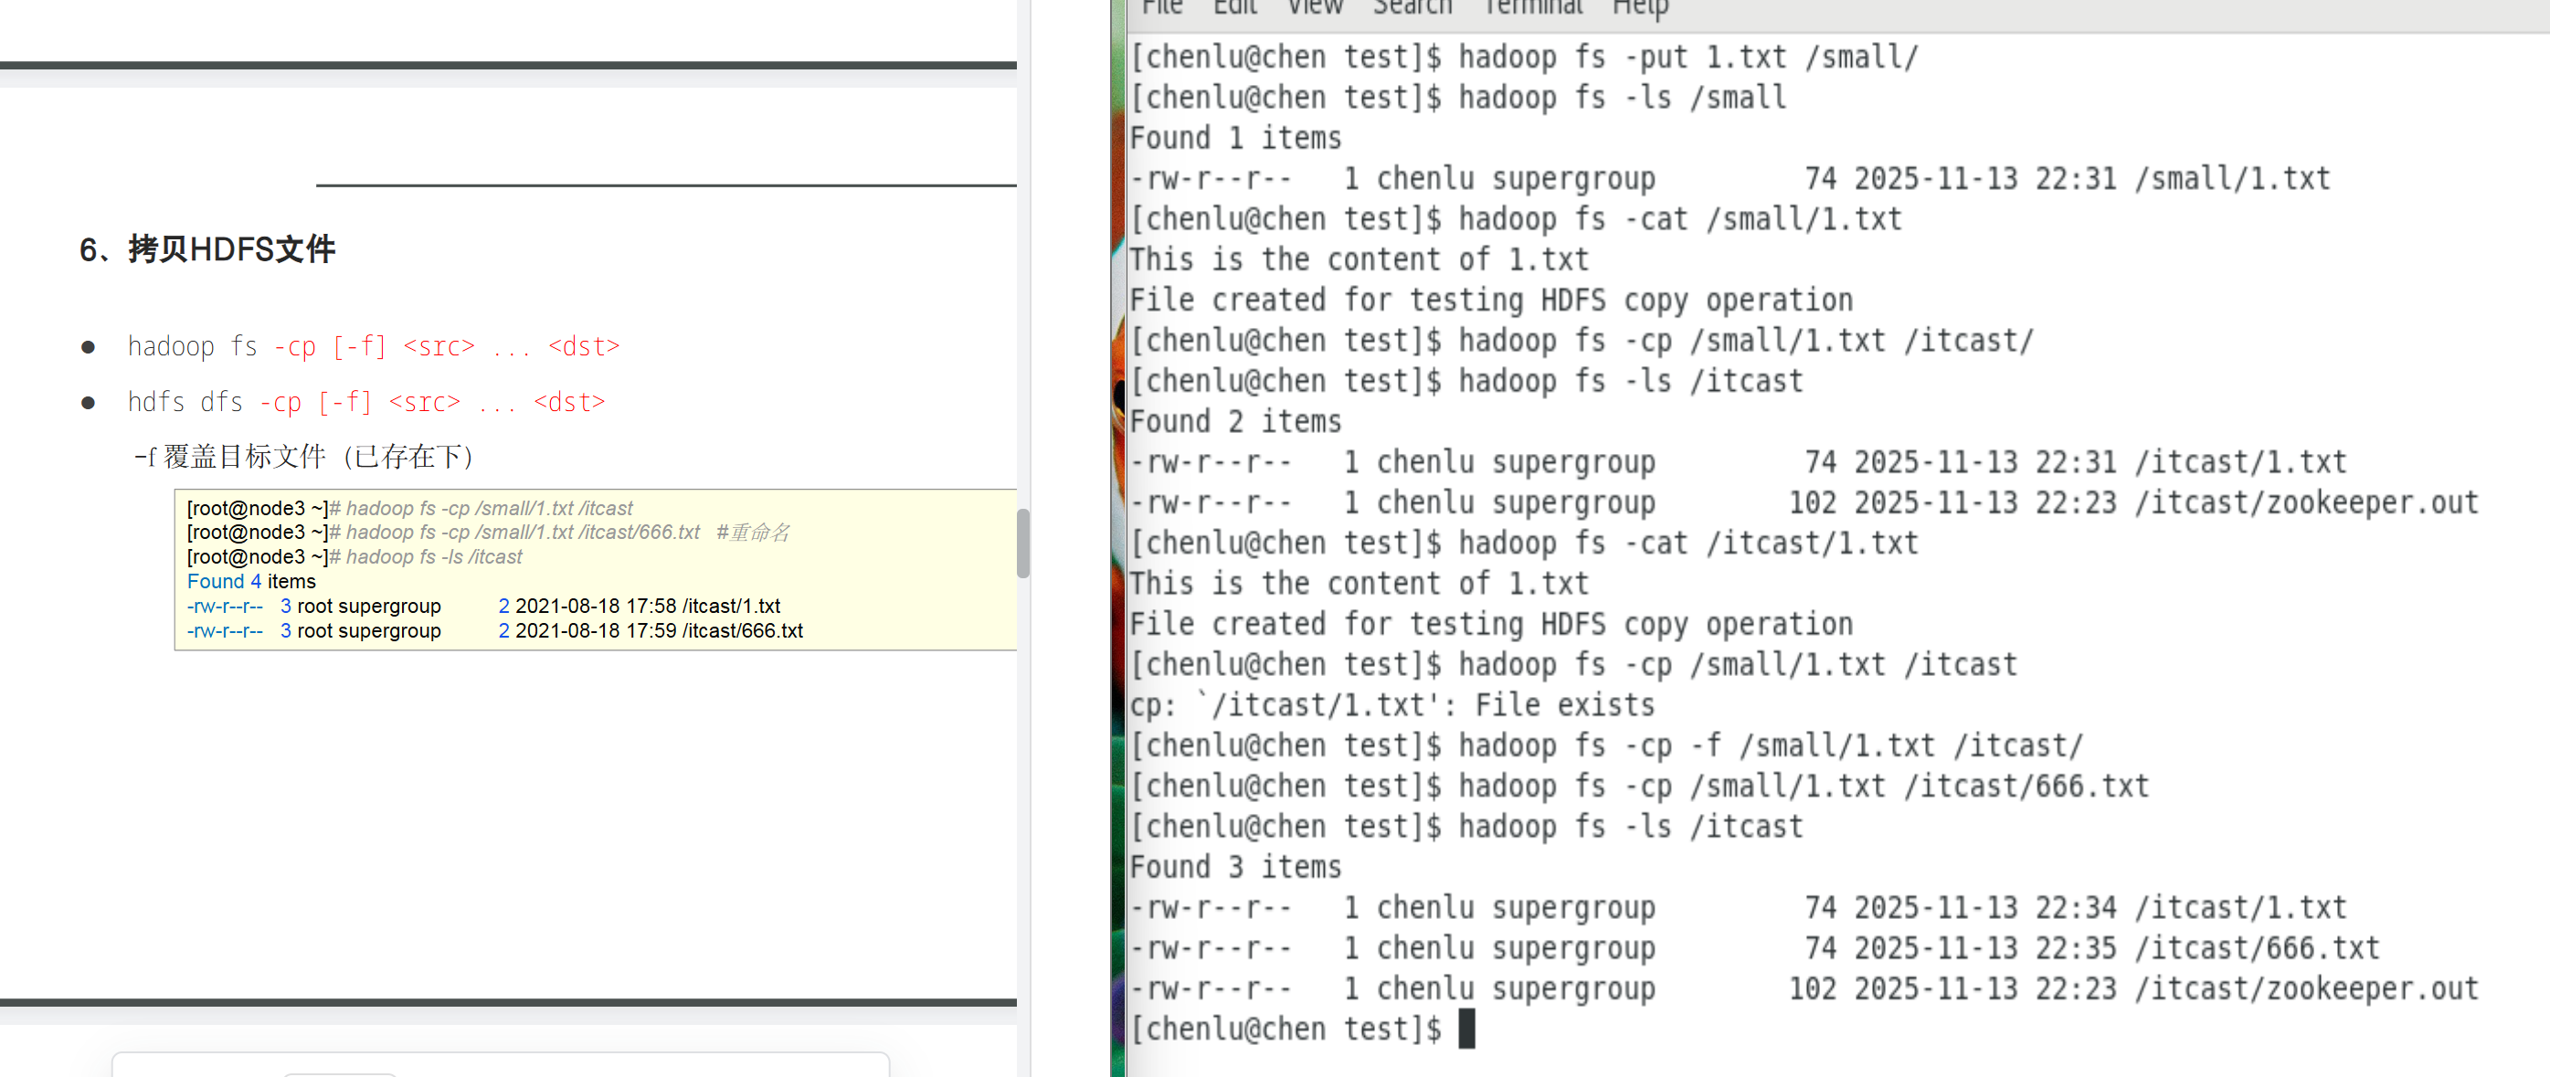Click the document's vertical scrollbar thumb

pyautogui.click(x=1022, y=543)
